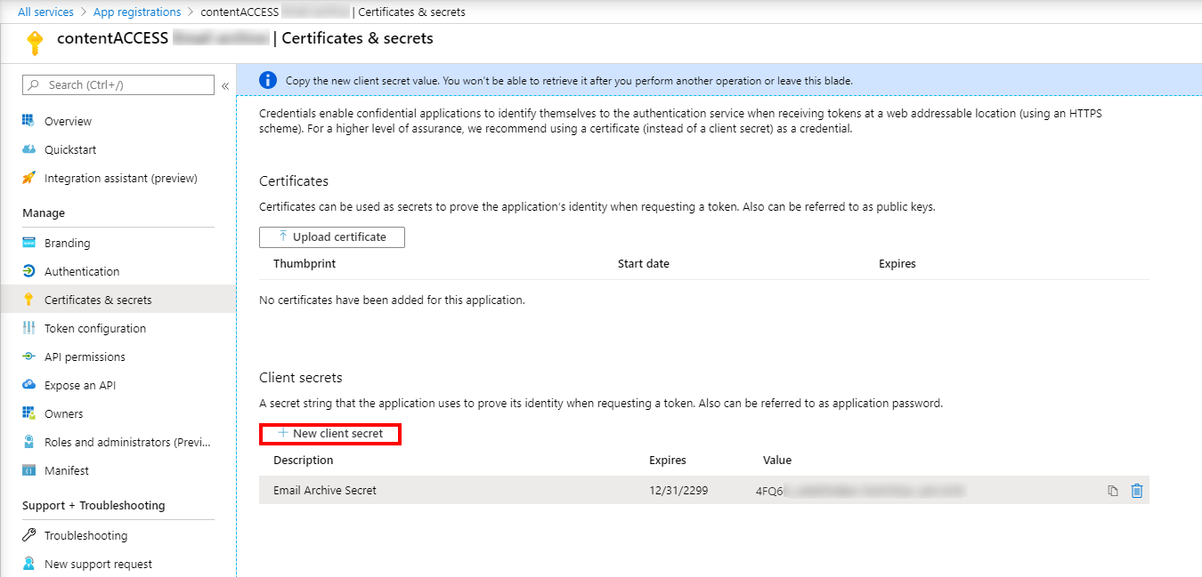
Task: Click the secrets table Expires header
Action: point(668,461)
